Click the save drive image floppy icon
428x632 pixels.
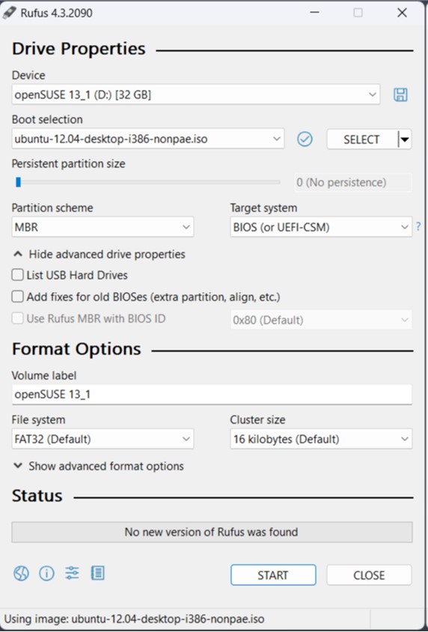pos(400,94)
